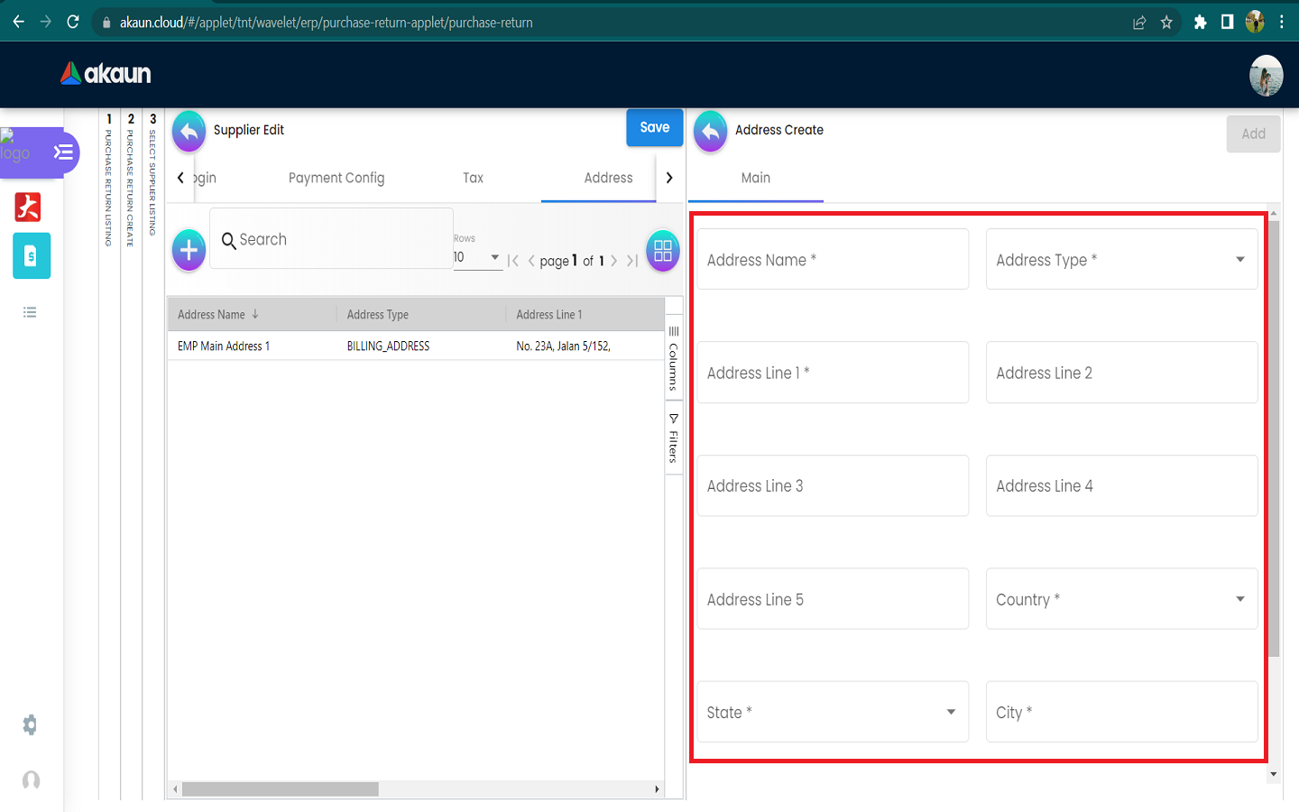Click the plus icon to add address
This screenshot has height=812, width=1299.
189,250
